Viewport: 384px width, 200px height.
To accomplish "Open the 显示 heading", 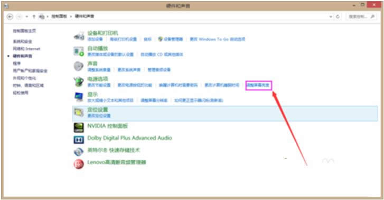I will [92, 94].
